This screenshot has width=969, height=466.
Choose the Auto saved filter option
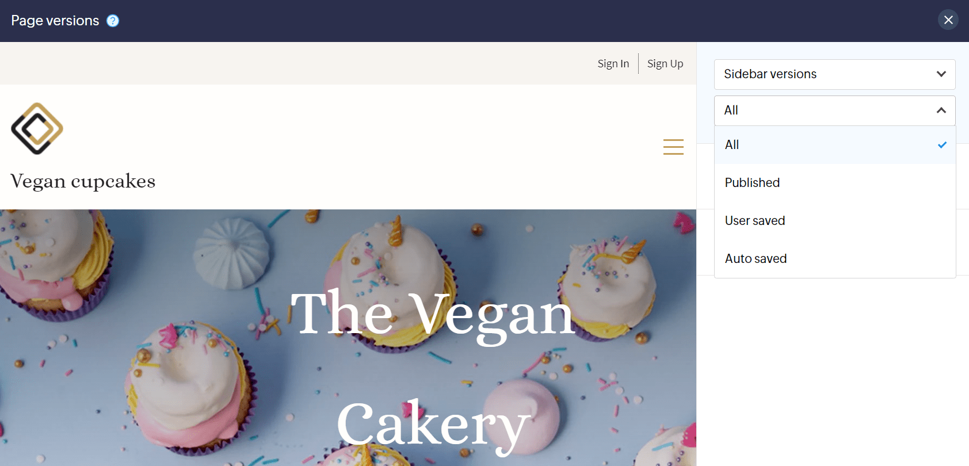pyautogui.click(x=835, y=259)
